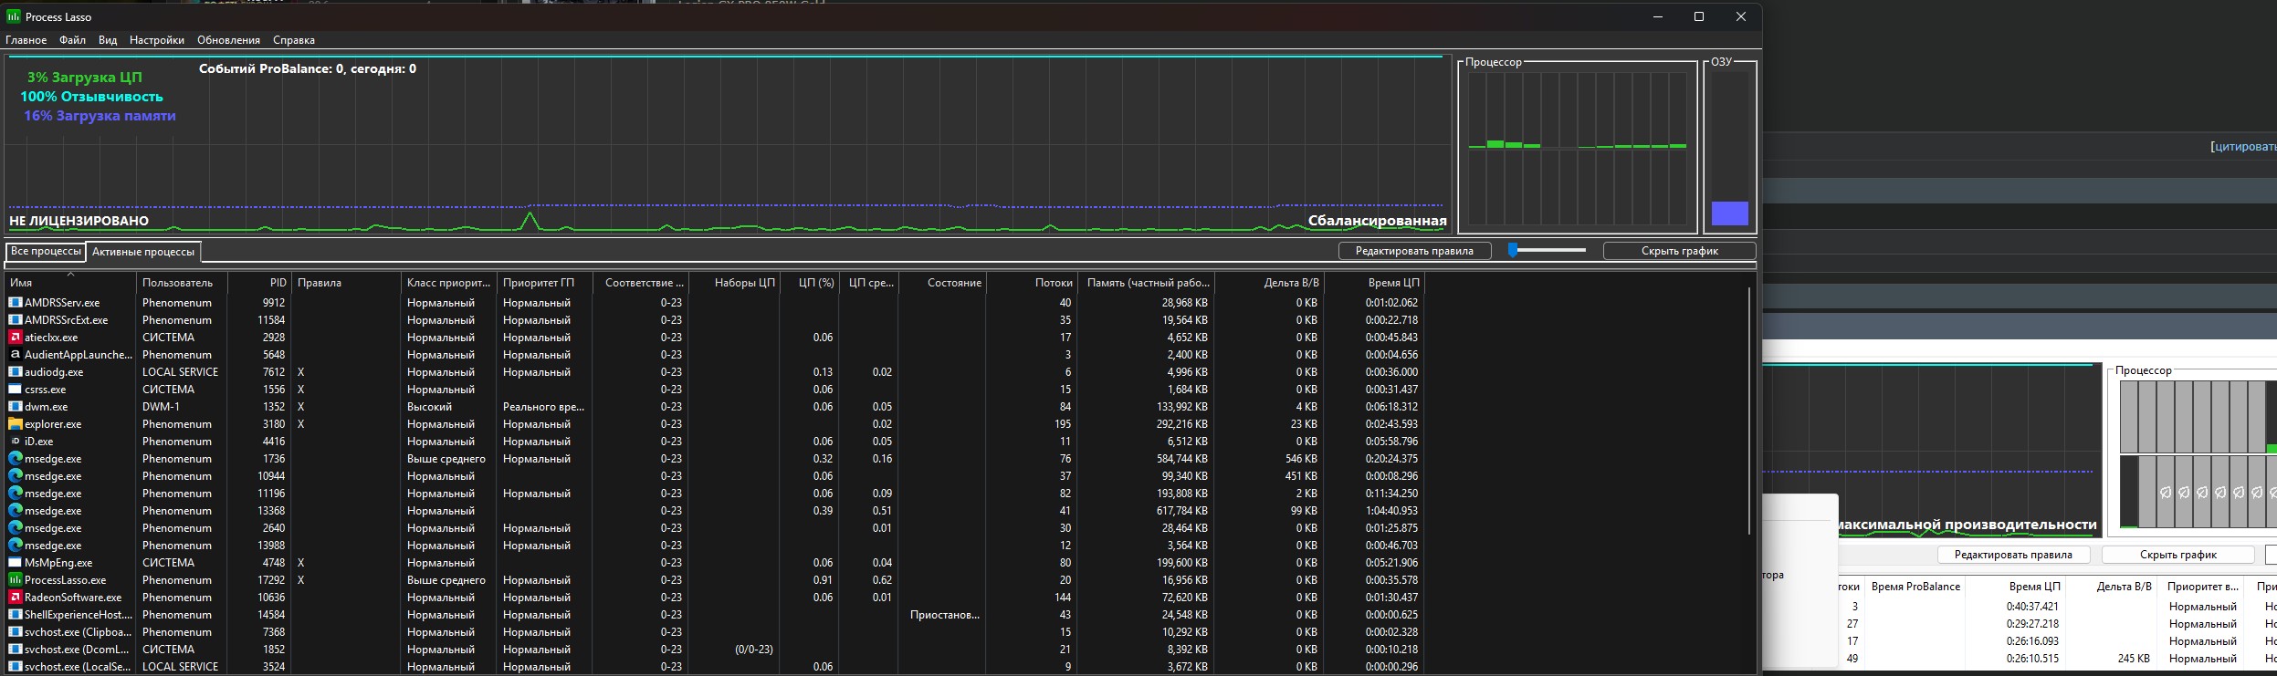The width and height of the screenshot is (2277, 676).
Task: Open the Файл menu
Action: click(x=72, y=40)
